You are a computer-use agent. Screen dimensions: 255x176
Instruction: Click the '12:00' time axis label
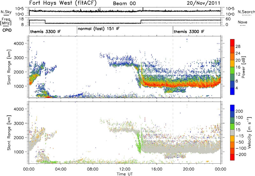125,169
